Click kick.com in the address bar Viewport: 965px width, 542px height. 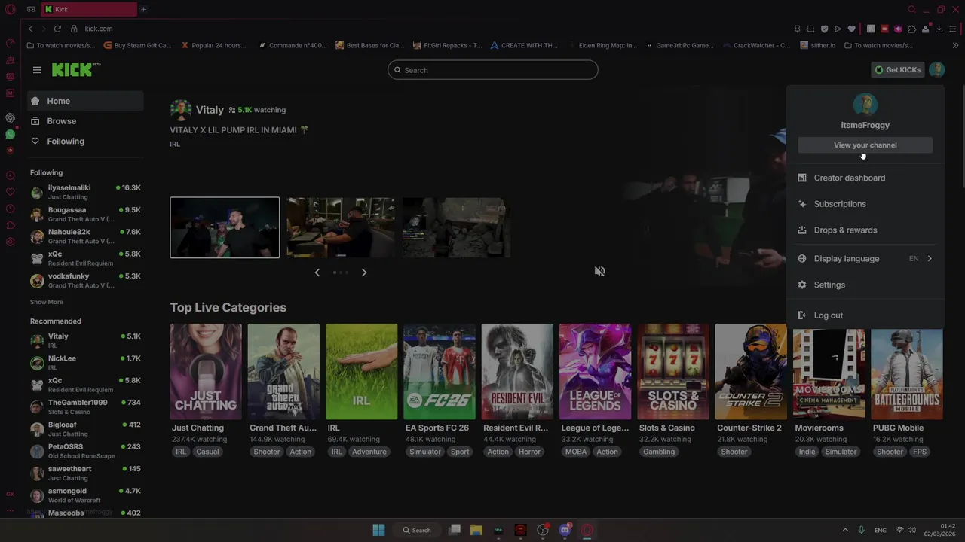point(99,29)
